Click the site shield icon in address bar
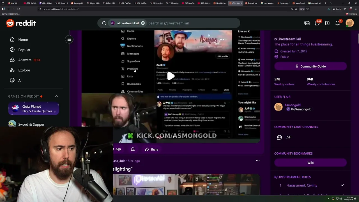Screen dimensions: 359x202 40,9
